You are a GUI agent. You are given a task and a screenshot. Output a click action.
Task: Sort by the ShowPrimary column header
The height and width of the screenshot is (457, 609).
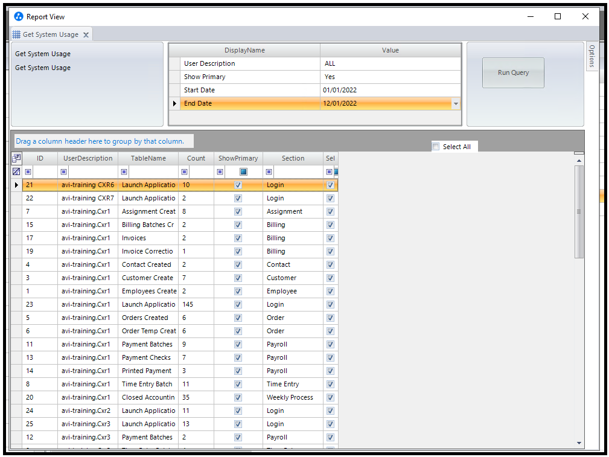coord(238,158)
